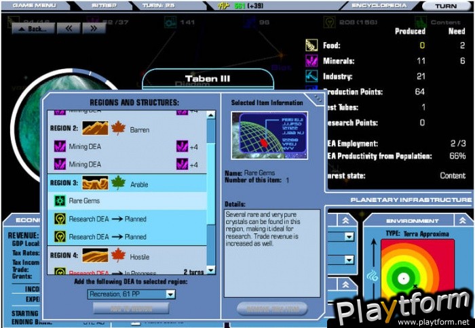Click the DEA Productivity 66% value

pyautogui.click(x=457, y=156)
